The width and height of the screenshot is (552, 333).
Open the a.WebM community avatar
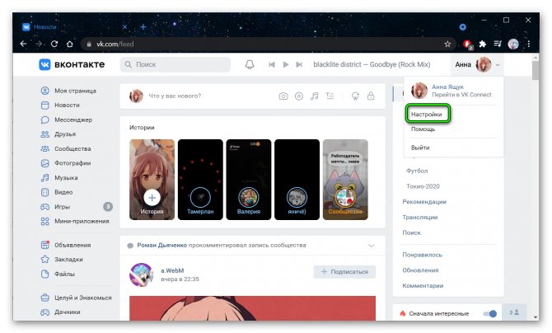tap(142, 274)
